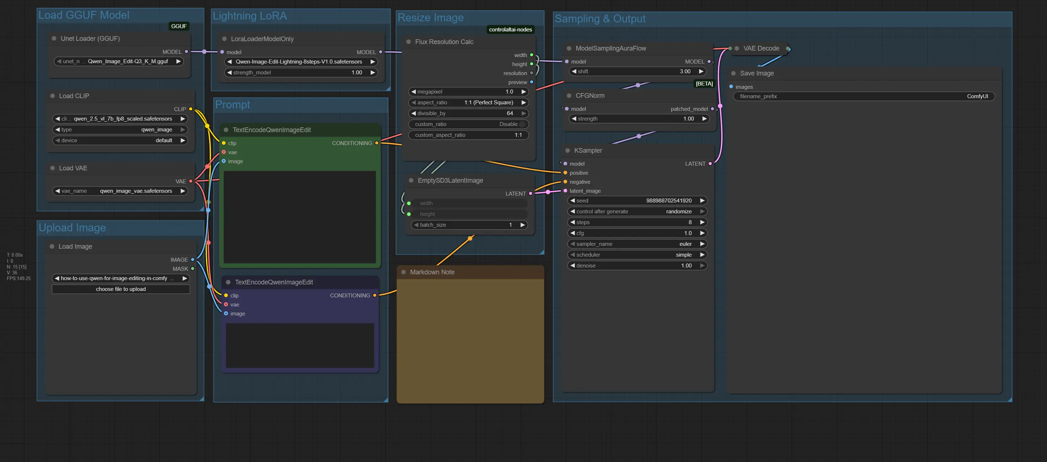Collapse the CFGNorm node dot
This screenshot has width=1047, height=462.
[x=569, y=96]
